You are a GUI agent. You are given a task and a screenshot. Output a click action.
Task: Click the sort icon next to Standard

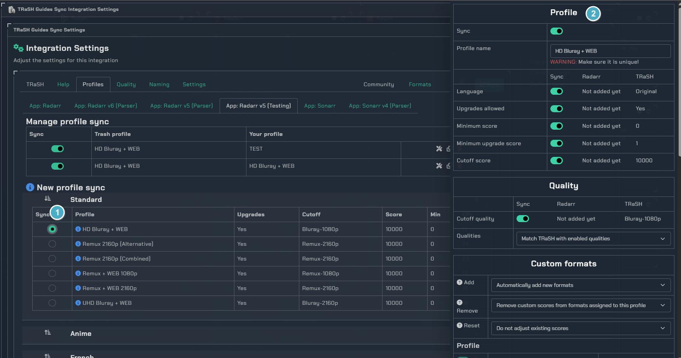(x=47, y=199)
